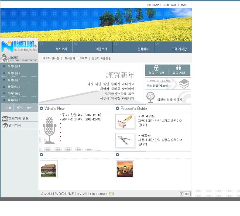Click the compass product thumbnail
This screenshot has width=240, height=216.
pyautogui.click(x=125, y=141)
